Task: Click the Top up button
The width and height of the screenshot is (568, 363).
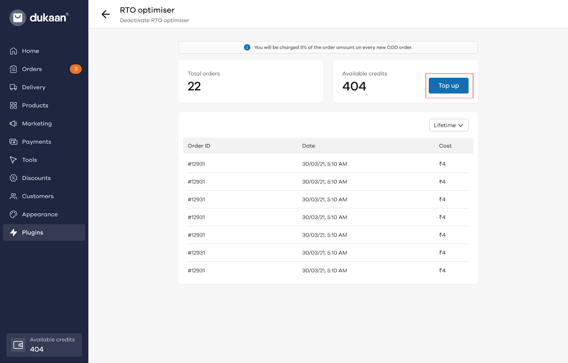Action: pos(449,86)
